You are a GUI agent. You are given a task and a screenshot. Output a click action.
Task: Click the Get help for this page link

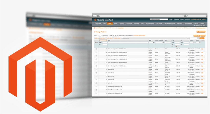pyautogui.click(x=200, y=25)
